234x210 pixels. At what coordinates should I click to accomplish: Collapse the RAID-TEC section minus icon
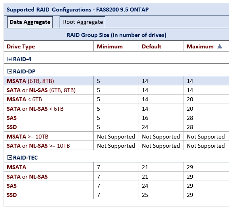coord(10,157)
